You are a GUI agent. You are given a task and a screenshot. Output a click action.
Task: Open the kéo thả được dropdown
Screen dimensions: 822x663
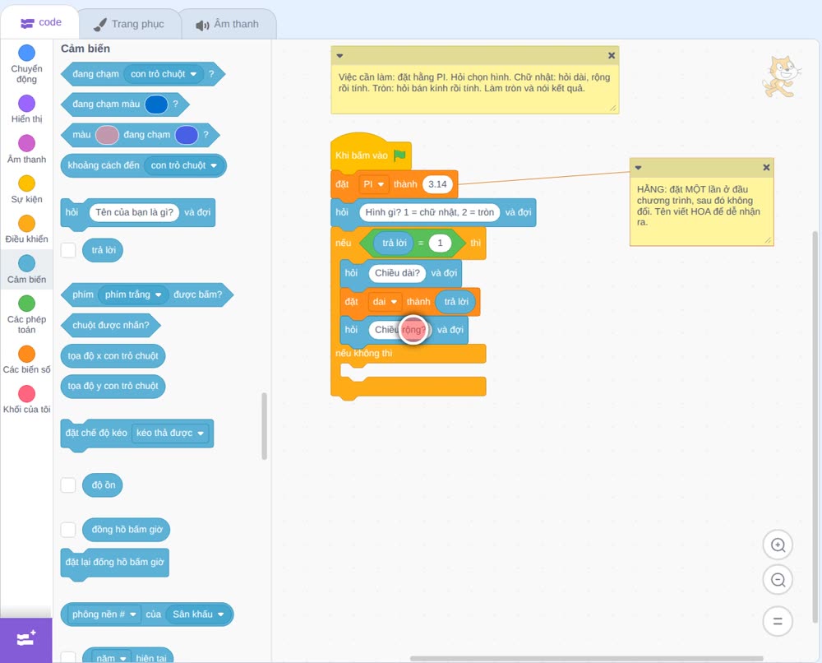170,433
